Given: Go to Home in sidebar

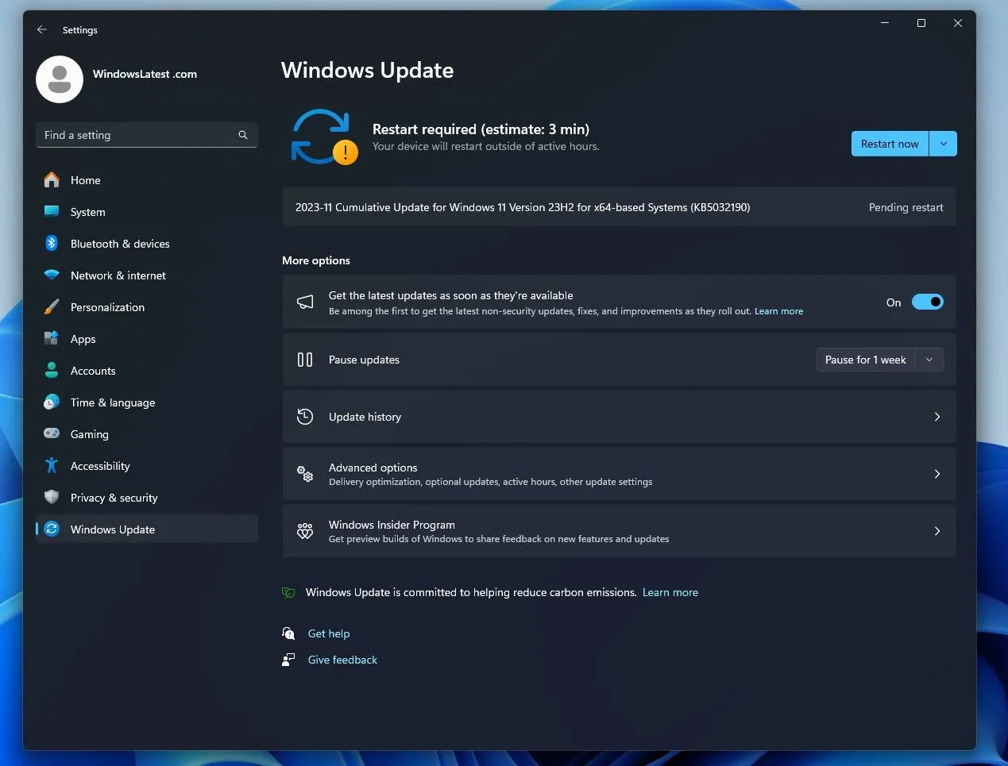Looking at the screenshot, I should (x=147, y=180).
